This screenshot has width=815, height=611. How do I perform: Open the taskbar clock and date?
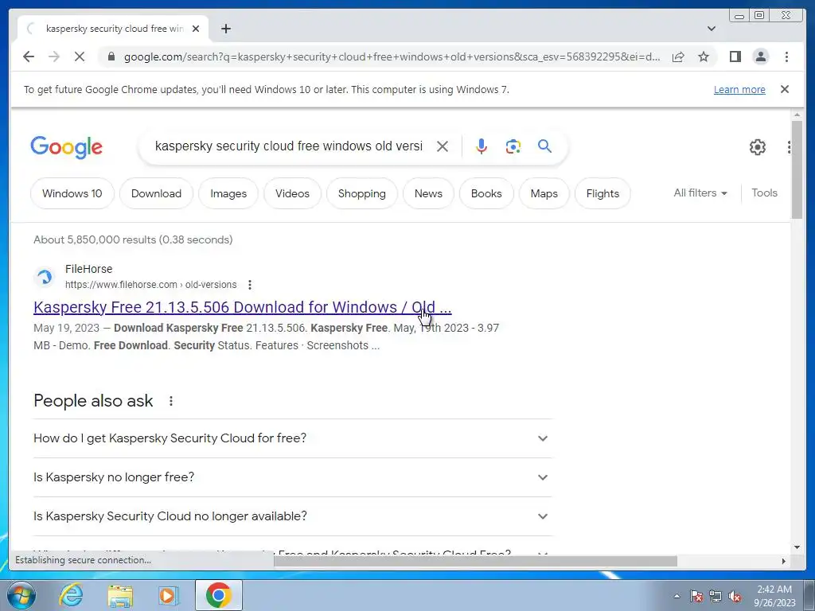pos(774,596)
